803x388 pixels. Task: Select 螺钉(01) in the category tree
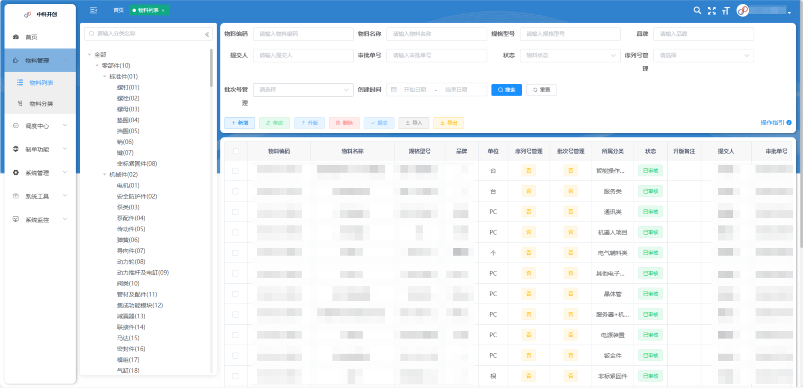click(x=128, y=88)
